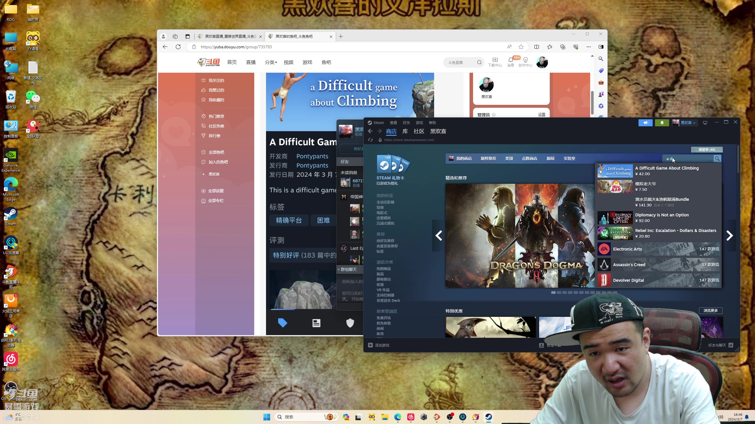Switch to Steam 社区 community tab

click(x=419, y=131)
